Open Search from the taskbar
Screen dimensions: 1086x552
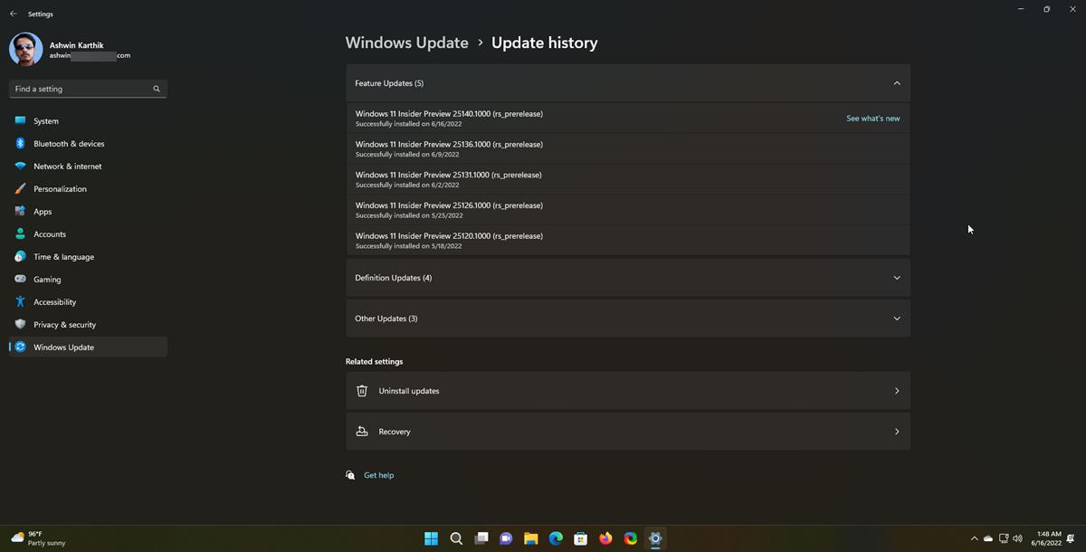click(x=456, y=538)
